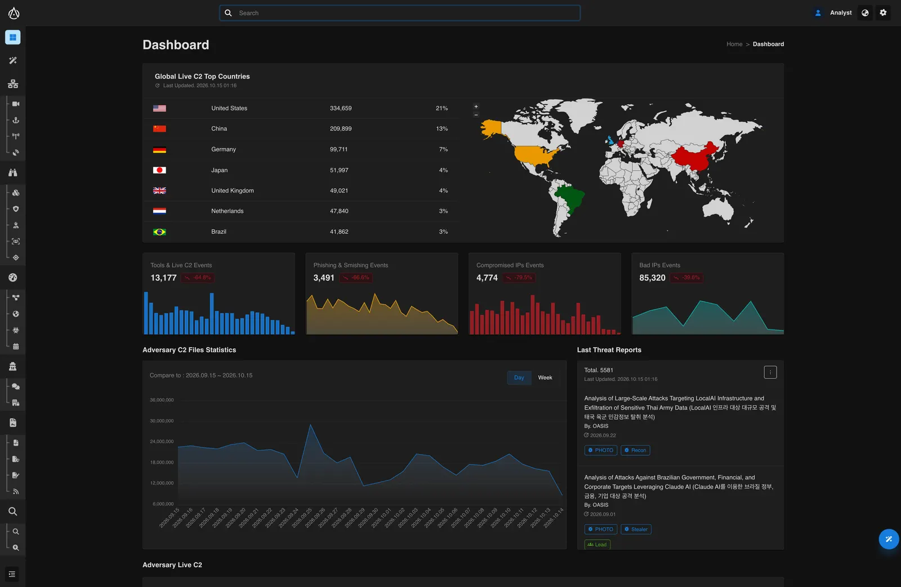Select the United States country row
Image resolution: width=901 pixels, height=587 pixels.
(x=301, y=108)
